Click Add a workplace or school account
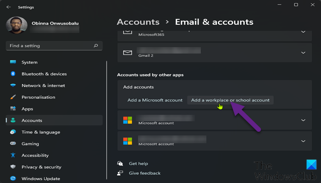This screenshot has width=321, height=183. click(x=230, y=100)
